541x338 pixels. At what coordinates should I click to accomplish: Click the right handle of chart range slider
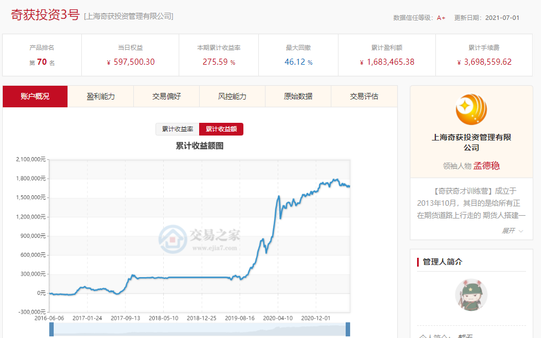(348, 329)
